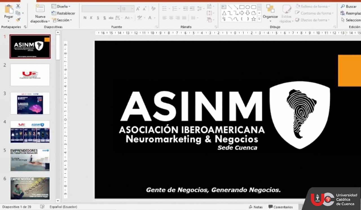Toggle underline S formatting
Screen dimensions: 361x210
98,18
